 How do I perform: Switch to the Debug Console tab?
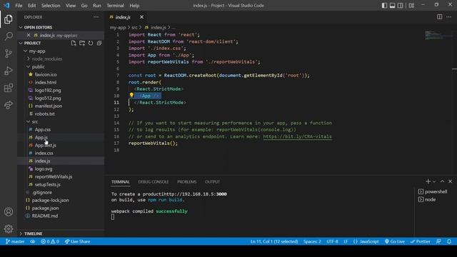tap(154, 182)
